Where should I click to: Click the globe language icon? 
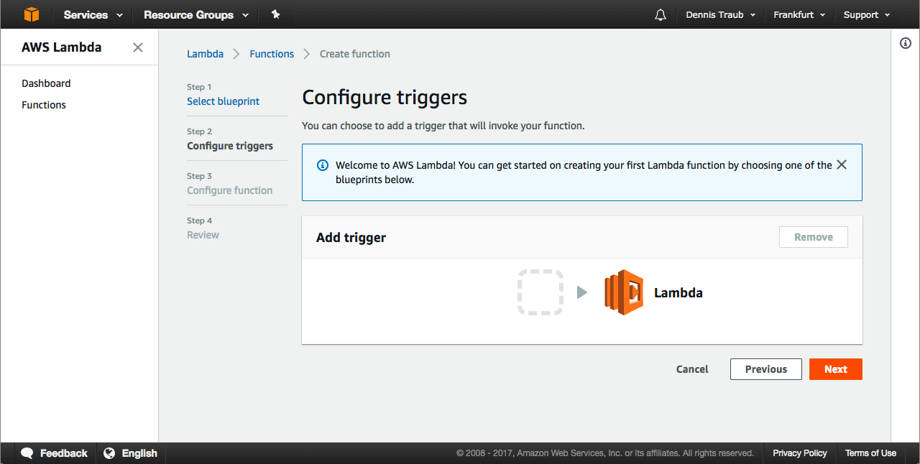pyautogui.click(x=109, y=453)
